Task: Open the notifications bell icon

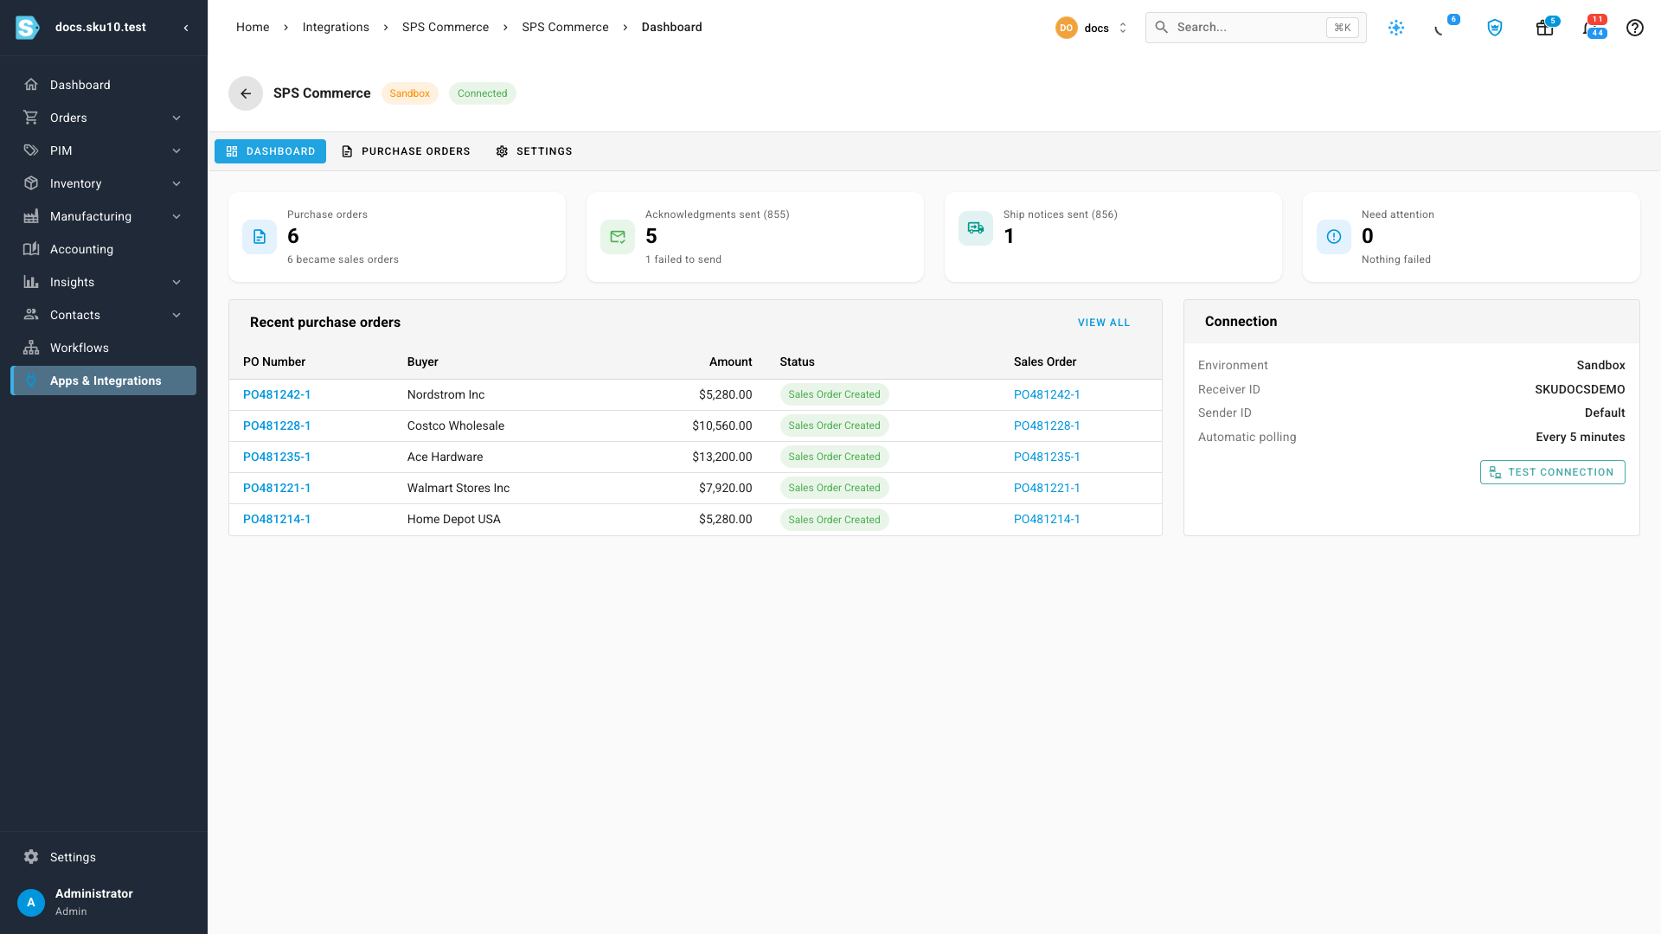Action: click(x=1590, y=28)
